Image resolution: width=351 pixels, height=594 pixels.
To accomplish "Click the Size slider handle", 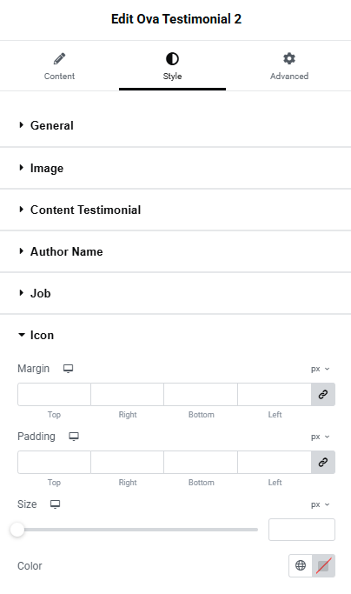I will pyautogui.click(x=17, y=530).
